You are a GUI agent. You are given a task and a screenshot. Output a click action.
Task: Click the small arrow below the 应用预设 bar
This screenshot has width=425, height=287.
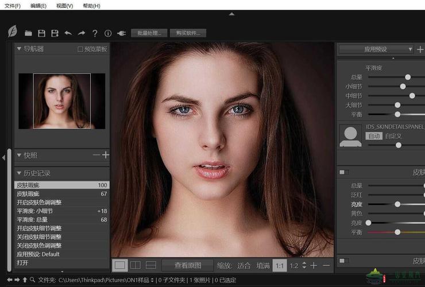click(393, 58)
